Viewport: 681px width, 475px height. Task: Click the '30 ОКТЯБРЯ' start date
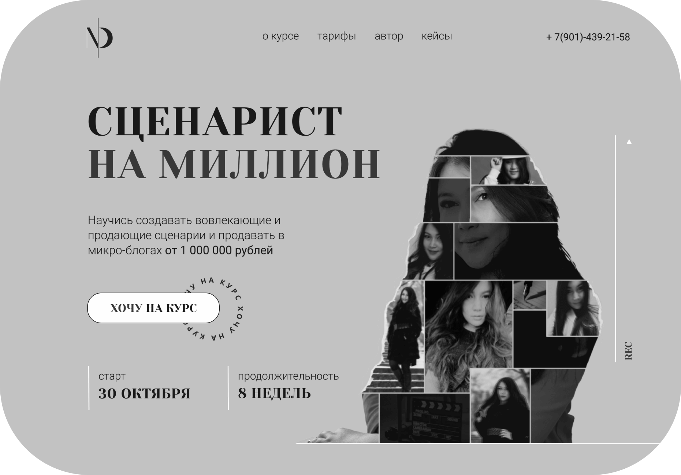click(144, 394)
